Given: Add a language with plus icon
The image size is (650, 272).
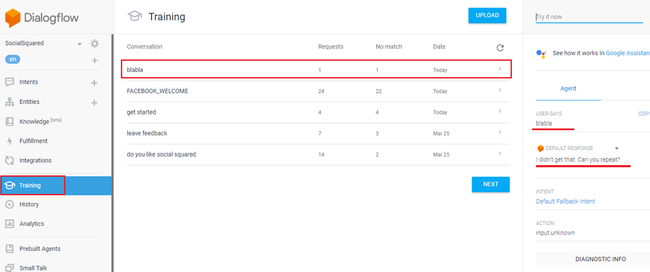Looking at the screenshot, I should coord(95,61).
